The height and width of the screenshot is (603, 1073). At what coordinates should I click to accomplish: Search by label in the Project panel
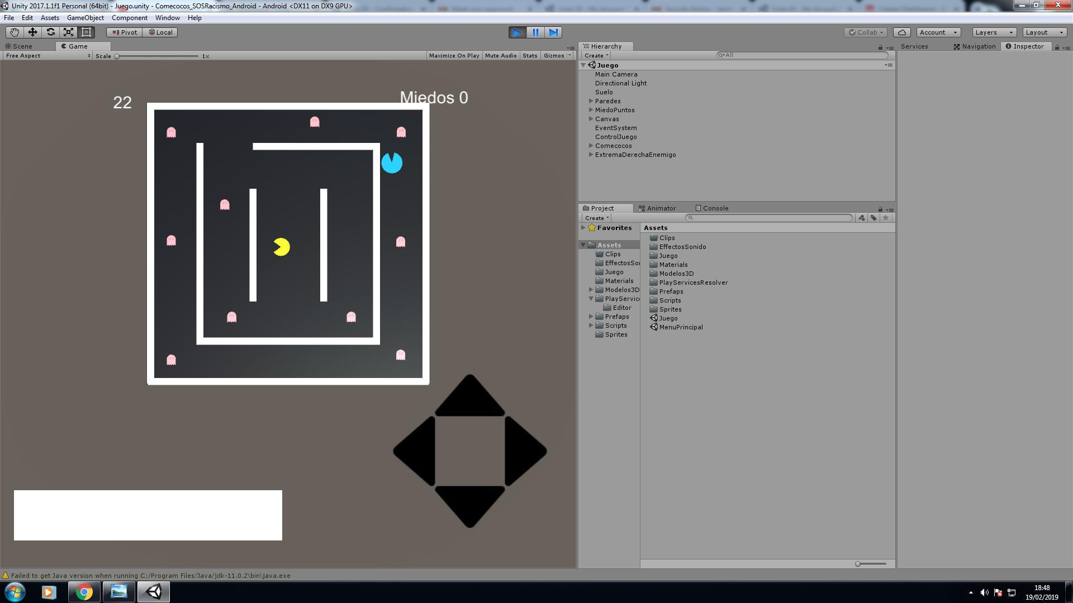tap(873, 218)
